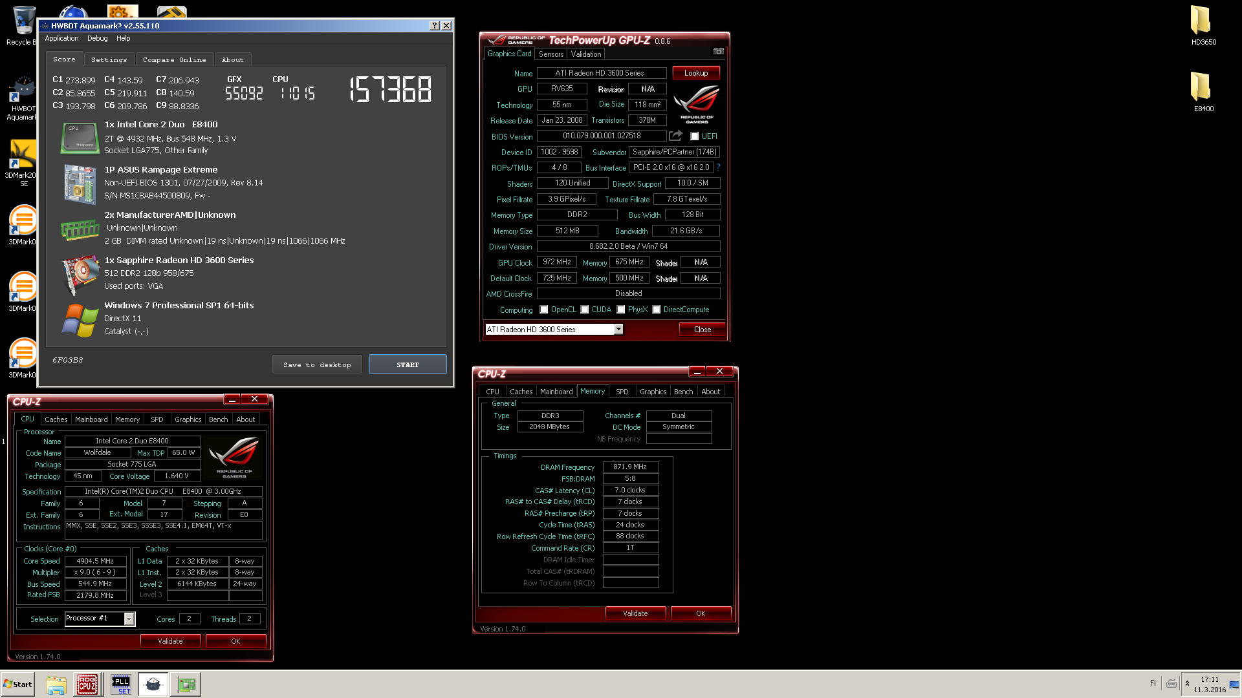
Task: Switch to the Settings tab in Aquamark
Action: pos(109,59)
